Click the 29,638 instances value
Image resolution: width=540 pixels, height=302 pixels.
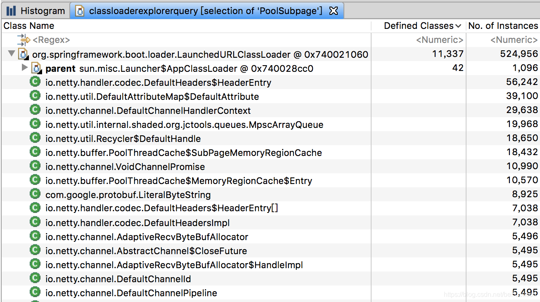[522, 110]
